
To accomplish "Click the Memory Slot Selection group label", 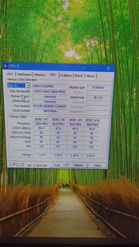I will pos(22,79).
